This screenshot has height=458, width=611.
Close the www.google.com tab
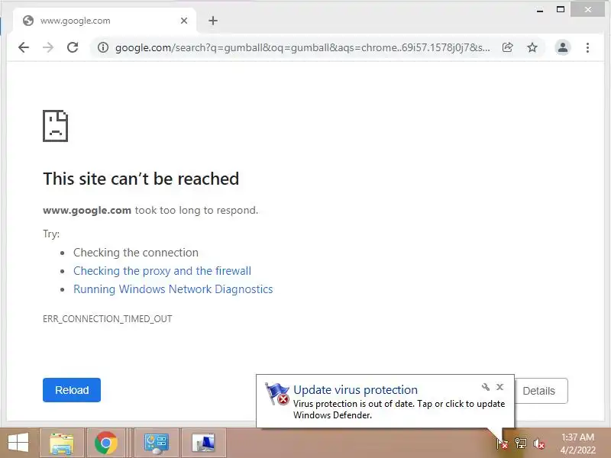click(x=184, y=21)
